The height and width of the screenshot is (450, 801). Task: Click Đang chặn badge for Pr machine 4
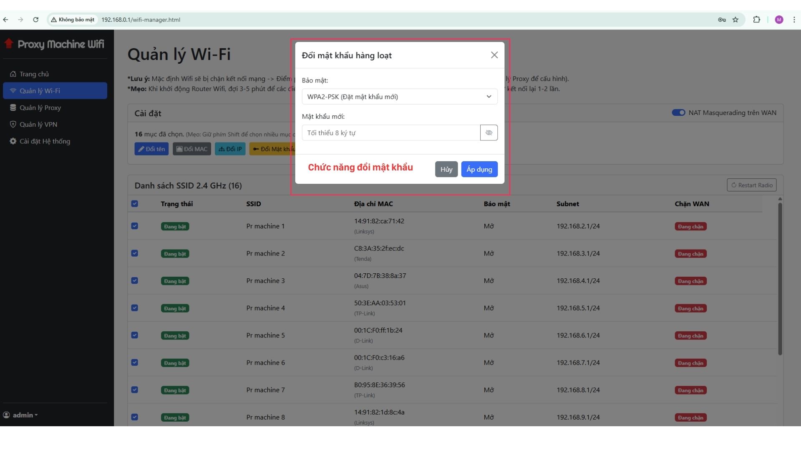coord(690,308)
